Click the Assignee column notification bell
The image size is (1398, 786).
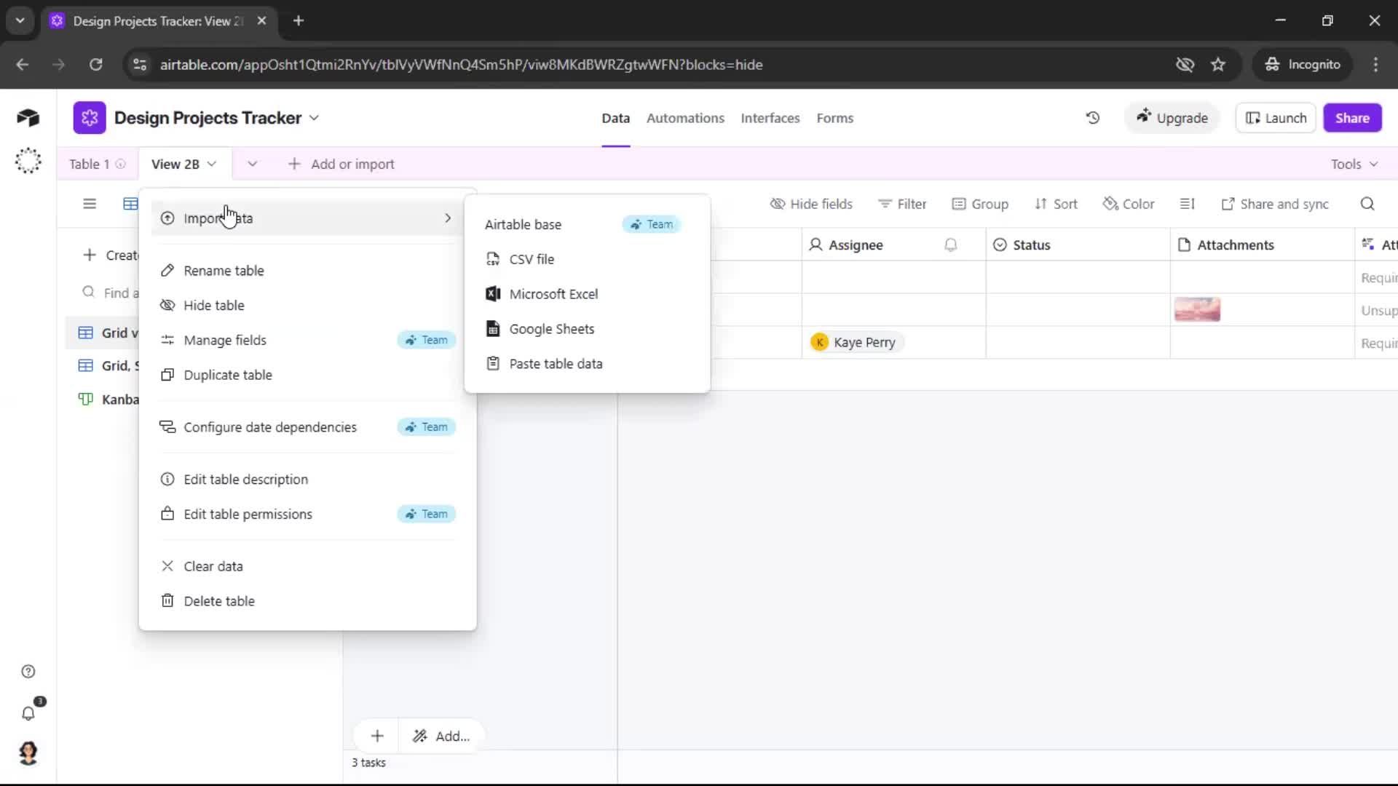950,245
